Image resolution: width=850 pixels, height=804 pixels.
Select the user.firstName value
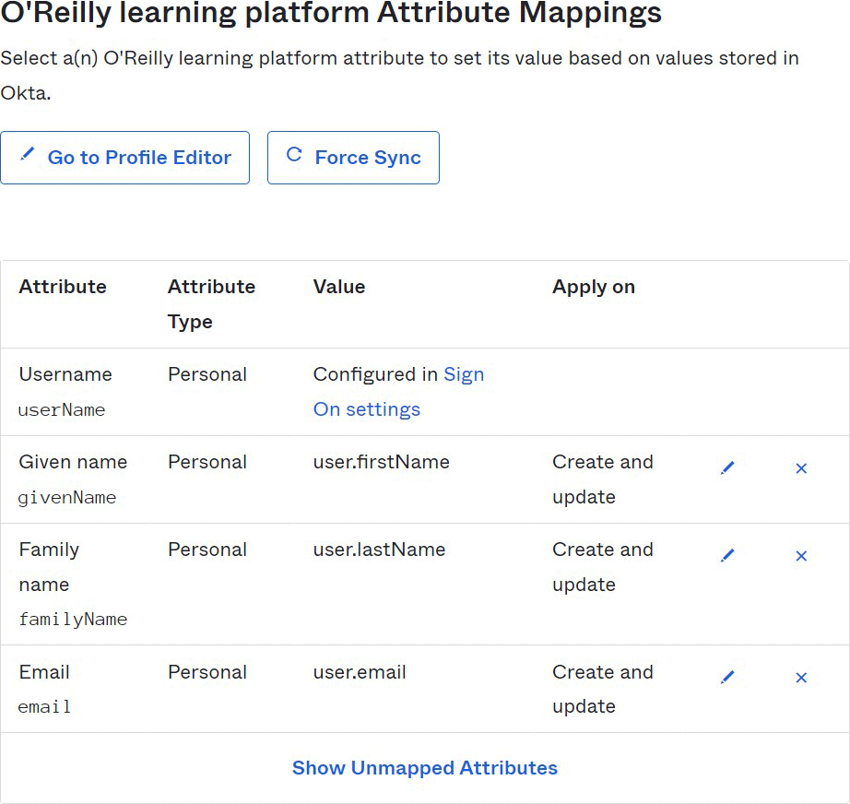coord(382,462)
